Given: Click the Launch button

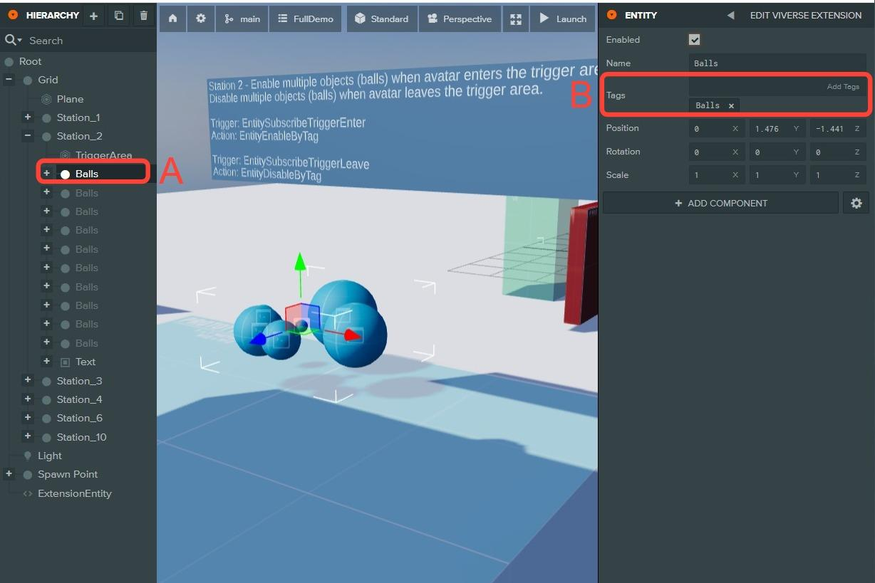Looking at the screenshot, I should coord(562,19).
